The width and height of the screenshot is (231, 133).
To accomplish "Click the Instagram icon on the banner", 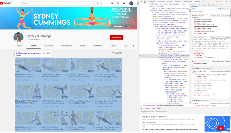I will click(129, 26).
